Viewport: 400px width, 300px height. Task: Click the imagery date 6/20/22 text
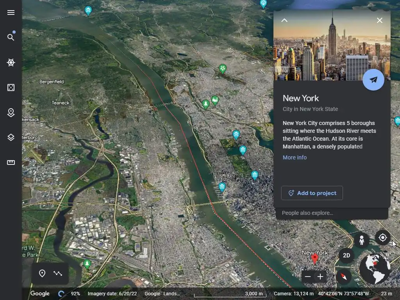pyautogui.click(x=112, y=294)
